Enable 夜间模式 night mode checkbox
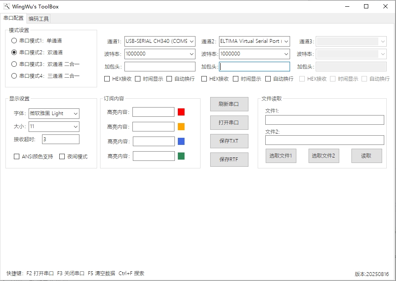This screenshot has height=281, width=396. [x=62, y=157]
